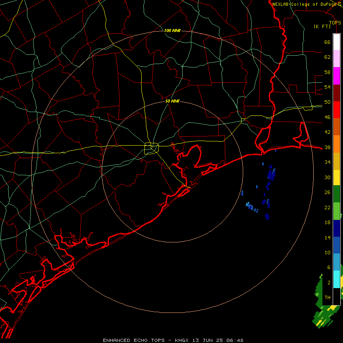Click the '18' legend value

[327, 223]
